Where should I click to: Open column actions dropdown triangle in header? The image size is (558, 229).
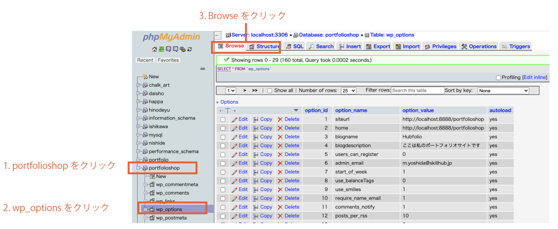[296, 111]
